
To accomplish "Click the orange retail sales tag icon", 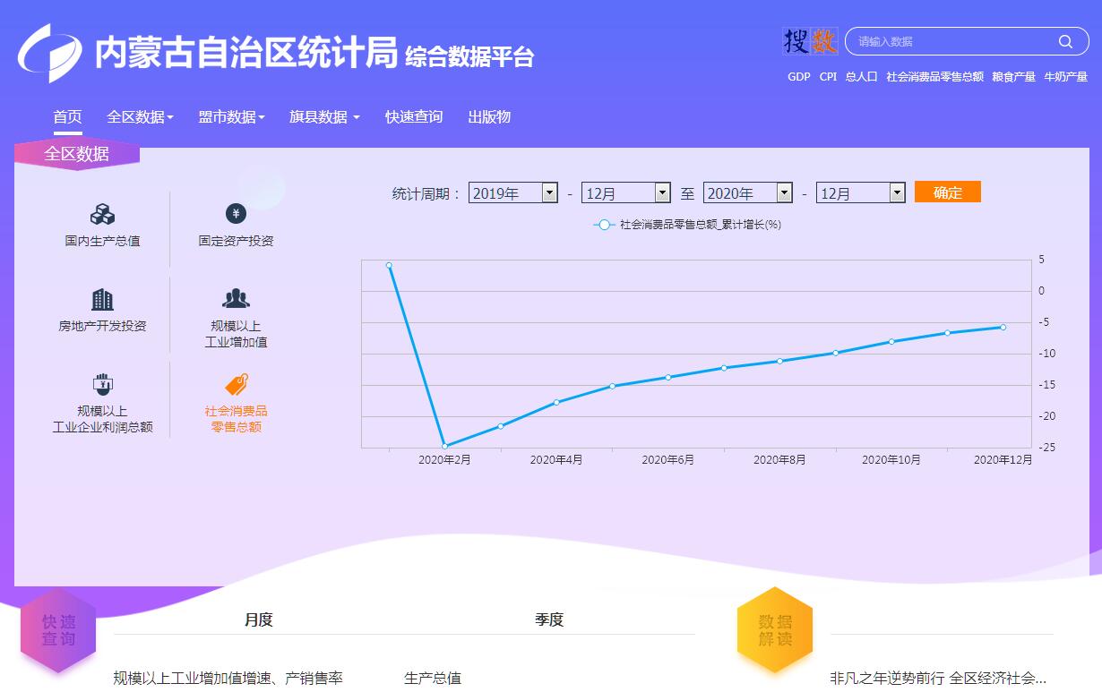I will click(236, 385).
